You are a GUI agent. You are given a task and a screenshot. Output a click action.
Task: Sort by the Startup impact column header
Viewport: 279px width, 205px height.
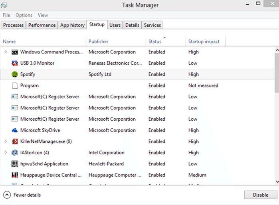[x=206, y=41]
